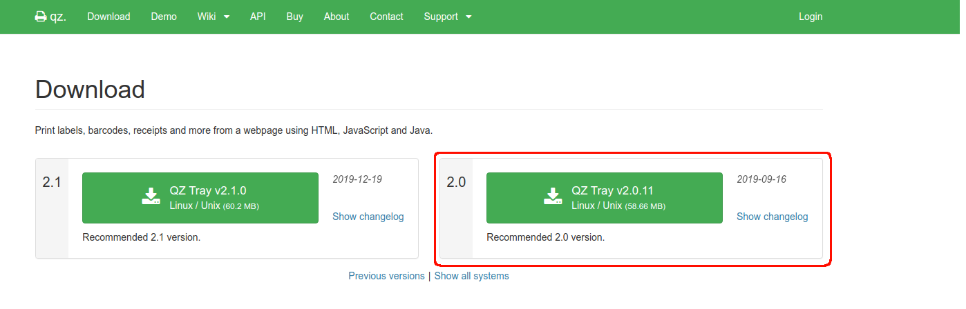
Task: Click the Download page heading
Action: click(x=90, y=90)
